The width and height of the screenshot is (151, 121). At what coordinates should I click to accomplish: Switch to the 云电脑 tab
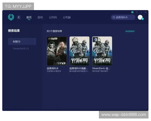(x=67, y=17)
